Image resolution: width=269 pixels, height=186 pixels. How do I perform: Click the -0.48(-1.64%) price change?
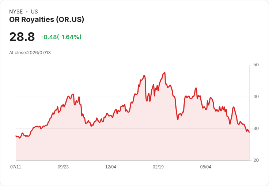(x=61, y=37)
